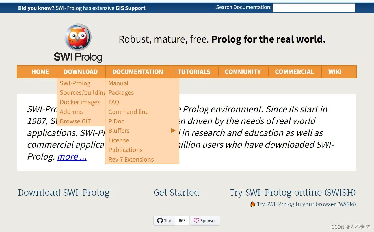Open Browse GIT from Download menu
Viewport: 374px width, 232px height.
point(75,121)
